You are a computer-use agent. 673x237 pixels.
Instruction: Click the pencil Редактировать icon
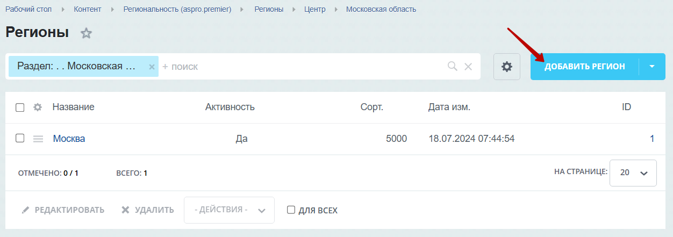pyautogui.click(x=25, y=210)
